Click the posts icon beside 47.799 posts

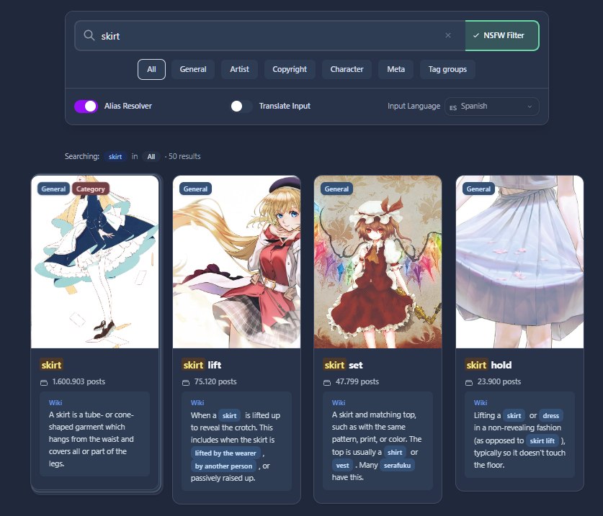tap(327, 382)
